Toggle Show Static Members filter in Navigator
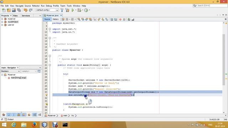 pyautogui.click(x=14, y=115)
